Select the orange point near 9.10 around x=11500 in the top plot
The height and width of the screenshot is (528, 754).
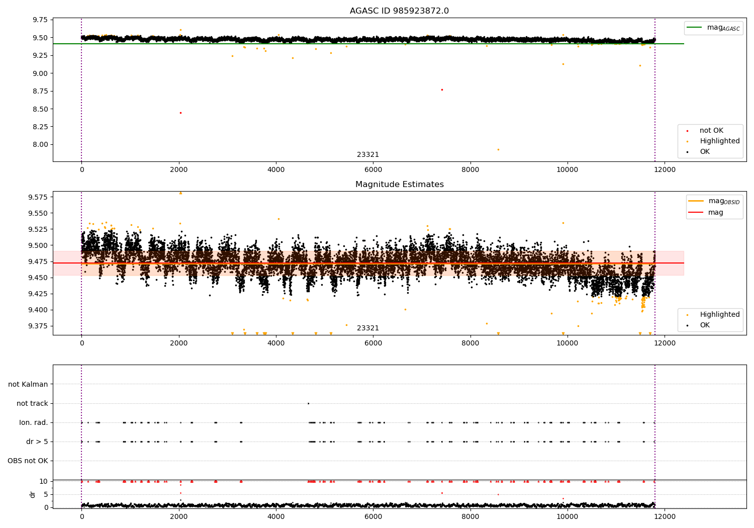point(640,65)
